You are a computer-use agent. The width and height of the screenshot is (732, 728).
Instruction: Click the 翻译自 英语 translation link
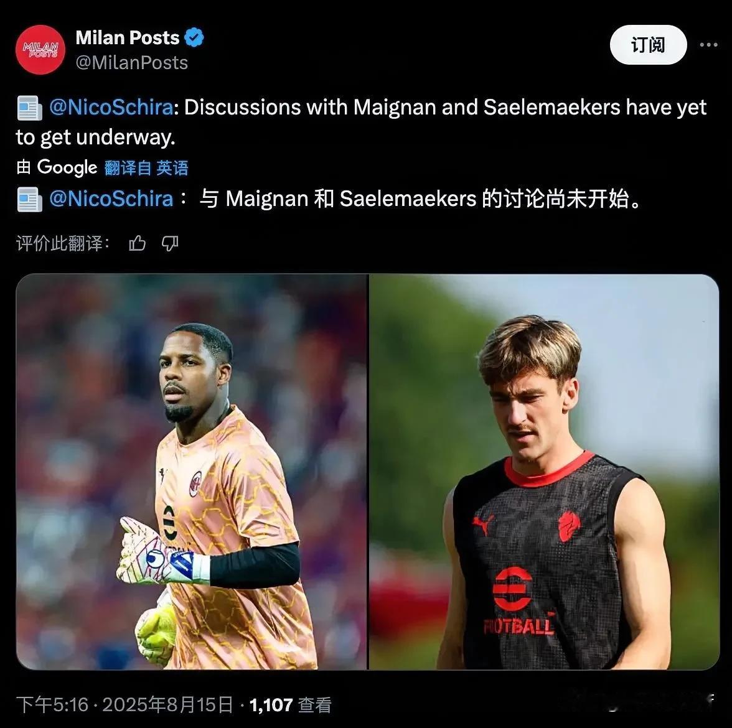tap(146, 168)
